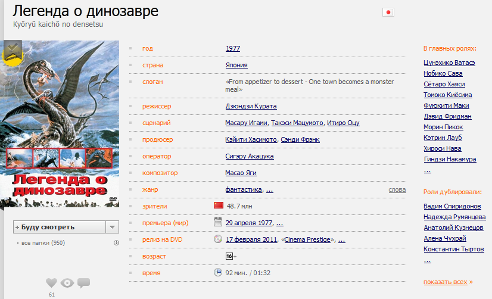Image resolution: width=492 pixels, height=299 pixels.
Task: Open actor 'Морин Пикок' link
Action: [x=443, y=127]
